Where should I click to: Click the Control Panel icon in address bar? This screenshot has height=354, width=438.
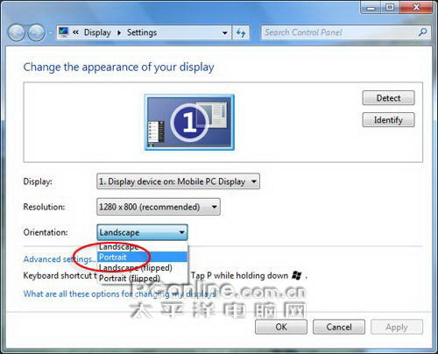point(63,32)
